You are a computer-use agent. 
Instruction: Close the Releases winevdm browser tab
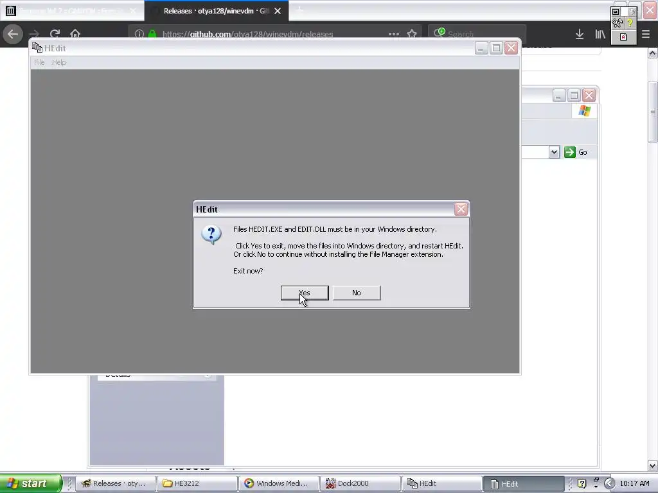(x=278, y=11)
